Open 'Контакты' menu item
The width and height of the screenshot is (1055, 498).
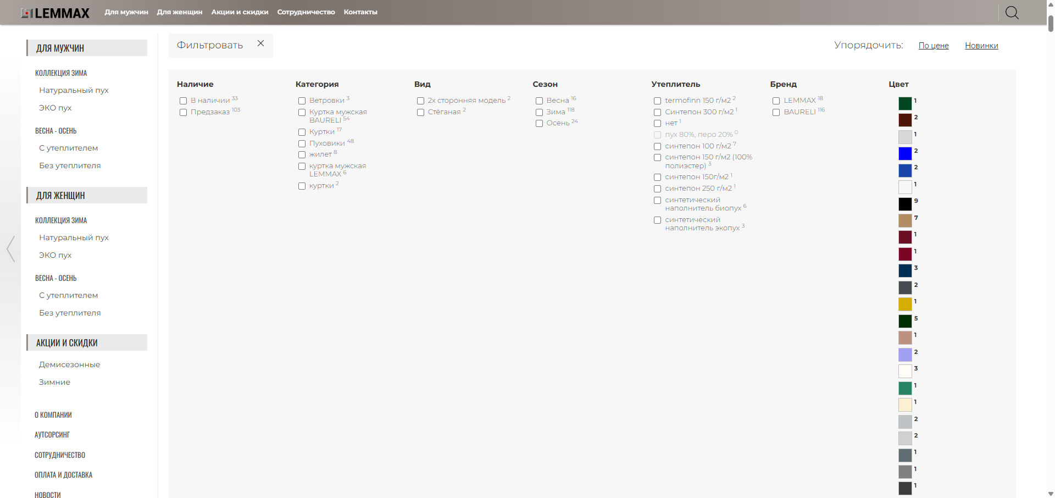[360, 12]
